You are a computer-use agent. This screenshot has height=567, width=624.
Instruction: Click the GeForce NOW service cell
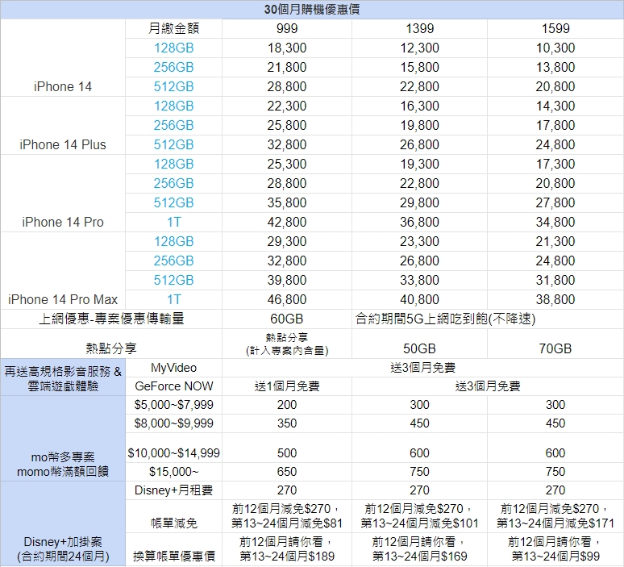click(173, 386)
